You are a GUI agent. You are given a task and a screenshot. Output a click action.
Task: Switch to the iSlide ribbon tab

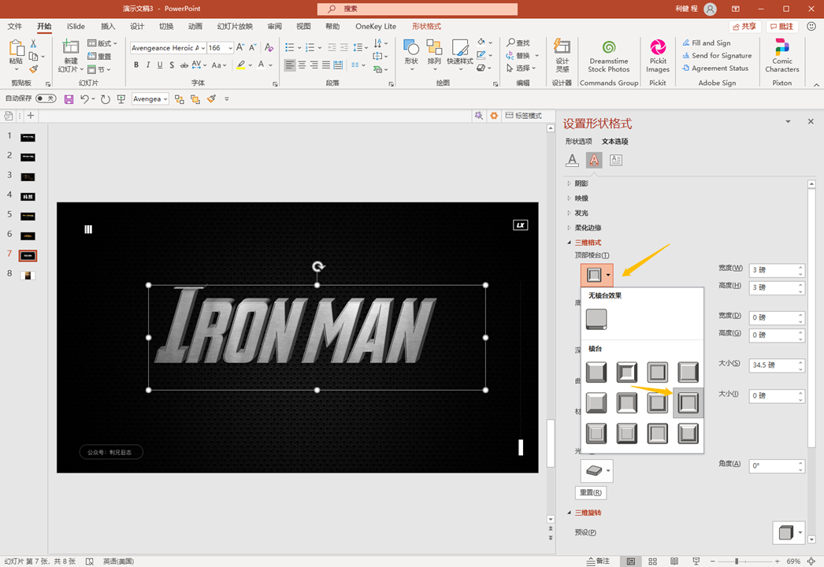point(76,26)
